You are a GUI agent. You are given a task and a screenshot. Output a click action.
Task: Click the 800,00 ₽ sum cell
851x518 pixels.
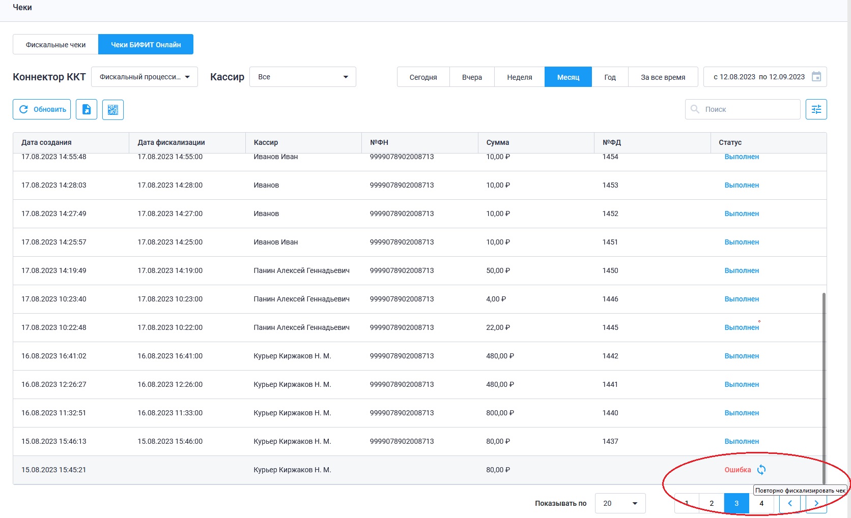pyautogui.click(x=500, y=413)
